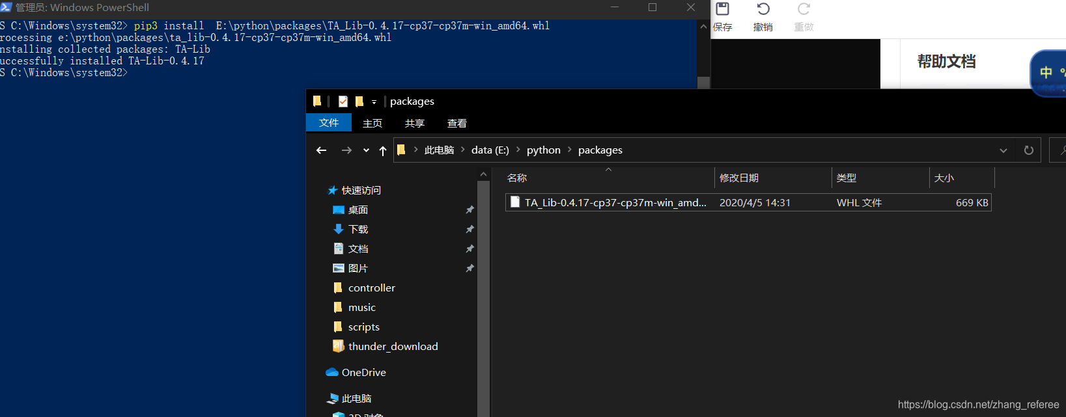Select 下载 in navigation pane
This screenshot has height=417, width=1066.
point(358,230)
